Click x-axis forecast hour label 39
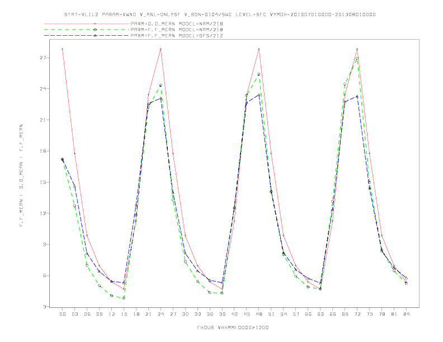This screenshot has height=342, width=443. 222,314
